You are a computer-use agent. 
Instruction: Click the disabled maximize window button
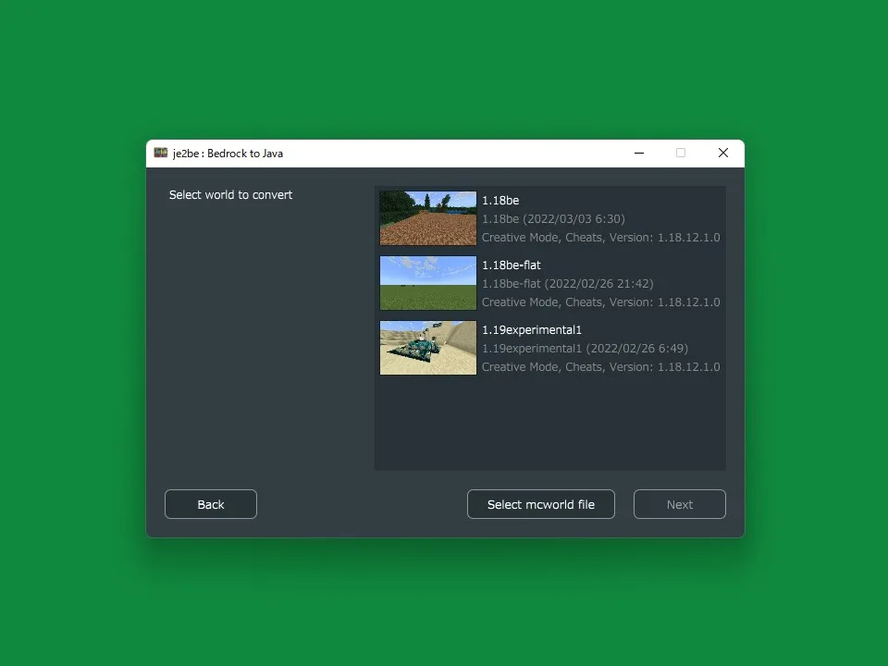point(681,153)
